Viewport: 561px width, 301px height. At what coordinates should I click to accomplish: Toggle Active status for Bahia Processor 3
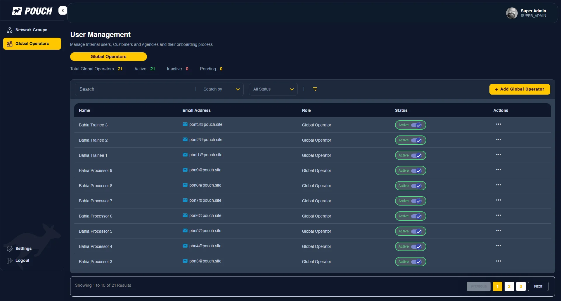click(x=416, y=262)
